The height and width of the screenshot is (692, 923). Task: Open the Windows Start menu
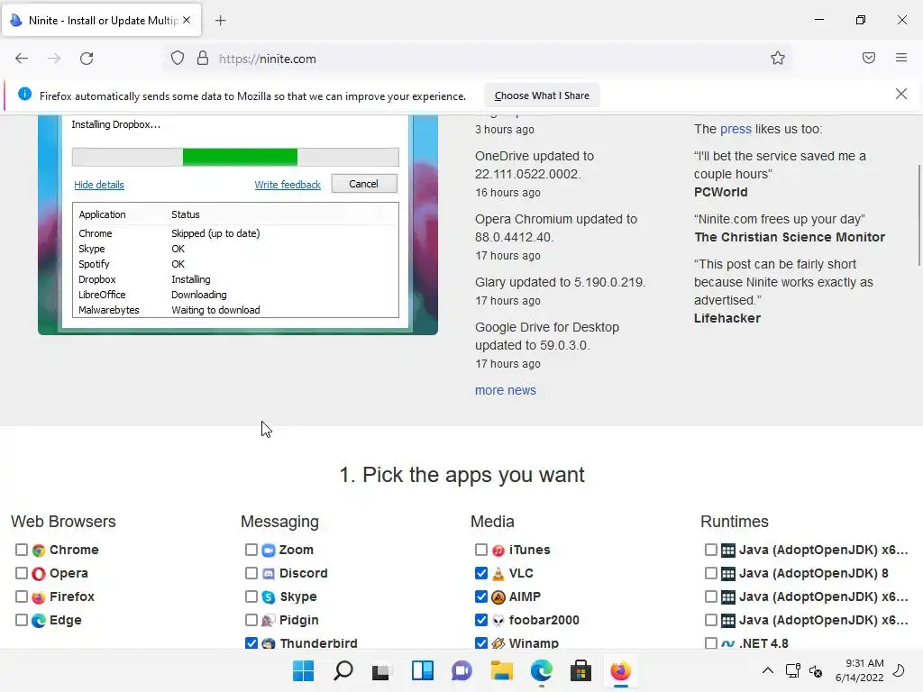[303, 670]
